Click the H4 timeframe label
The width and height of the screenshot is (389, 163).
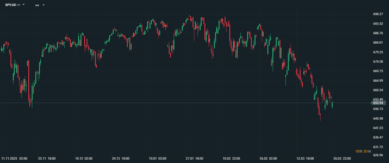(x=37, y=5)
